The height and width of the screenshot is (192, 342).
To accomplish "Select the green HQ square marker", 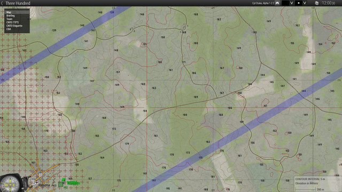I will tap(60, 184).
